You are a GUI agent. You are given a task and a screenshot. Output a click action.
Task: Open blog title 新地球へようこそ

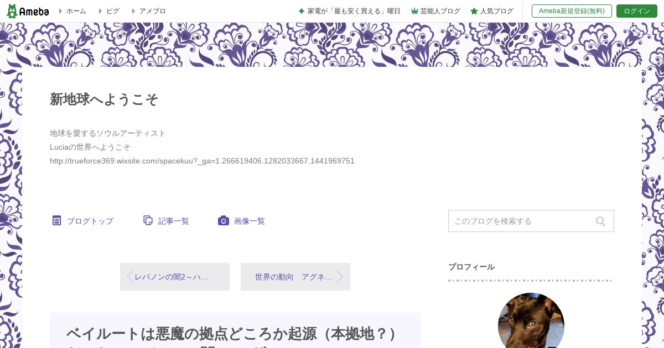tap(104, 99)
